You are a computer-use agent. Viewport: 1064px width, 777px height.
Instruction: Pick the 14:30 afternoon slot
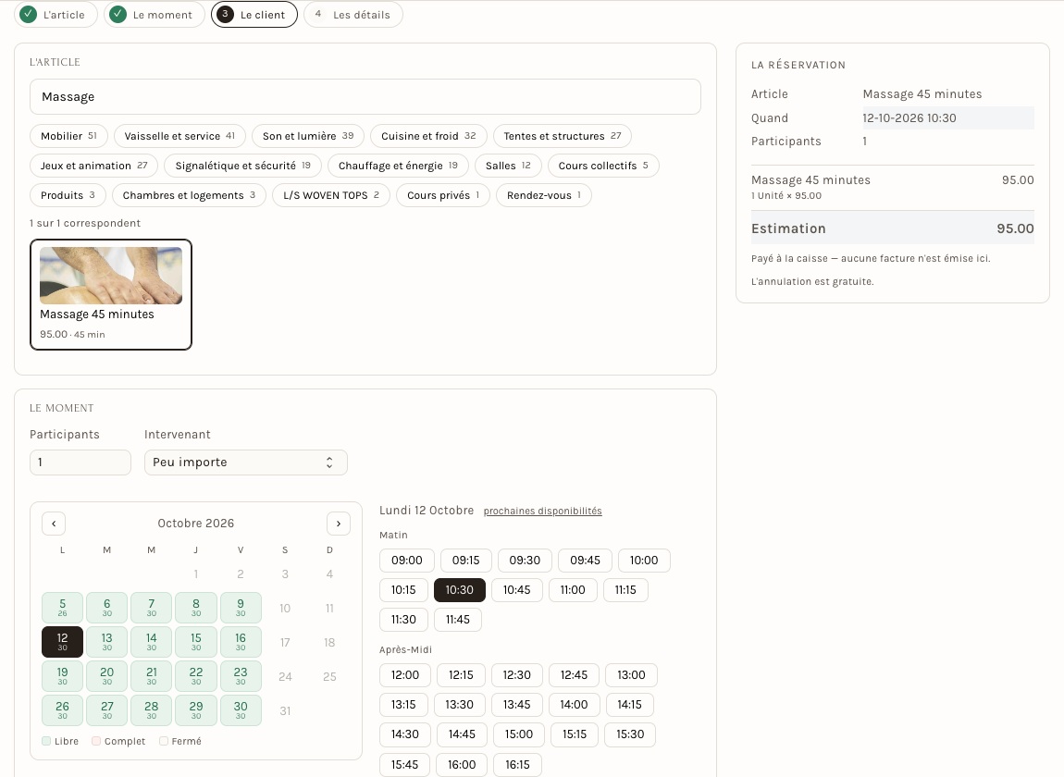pyautogui.click(x=405, y=734)
